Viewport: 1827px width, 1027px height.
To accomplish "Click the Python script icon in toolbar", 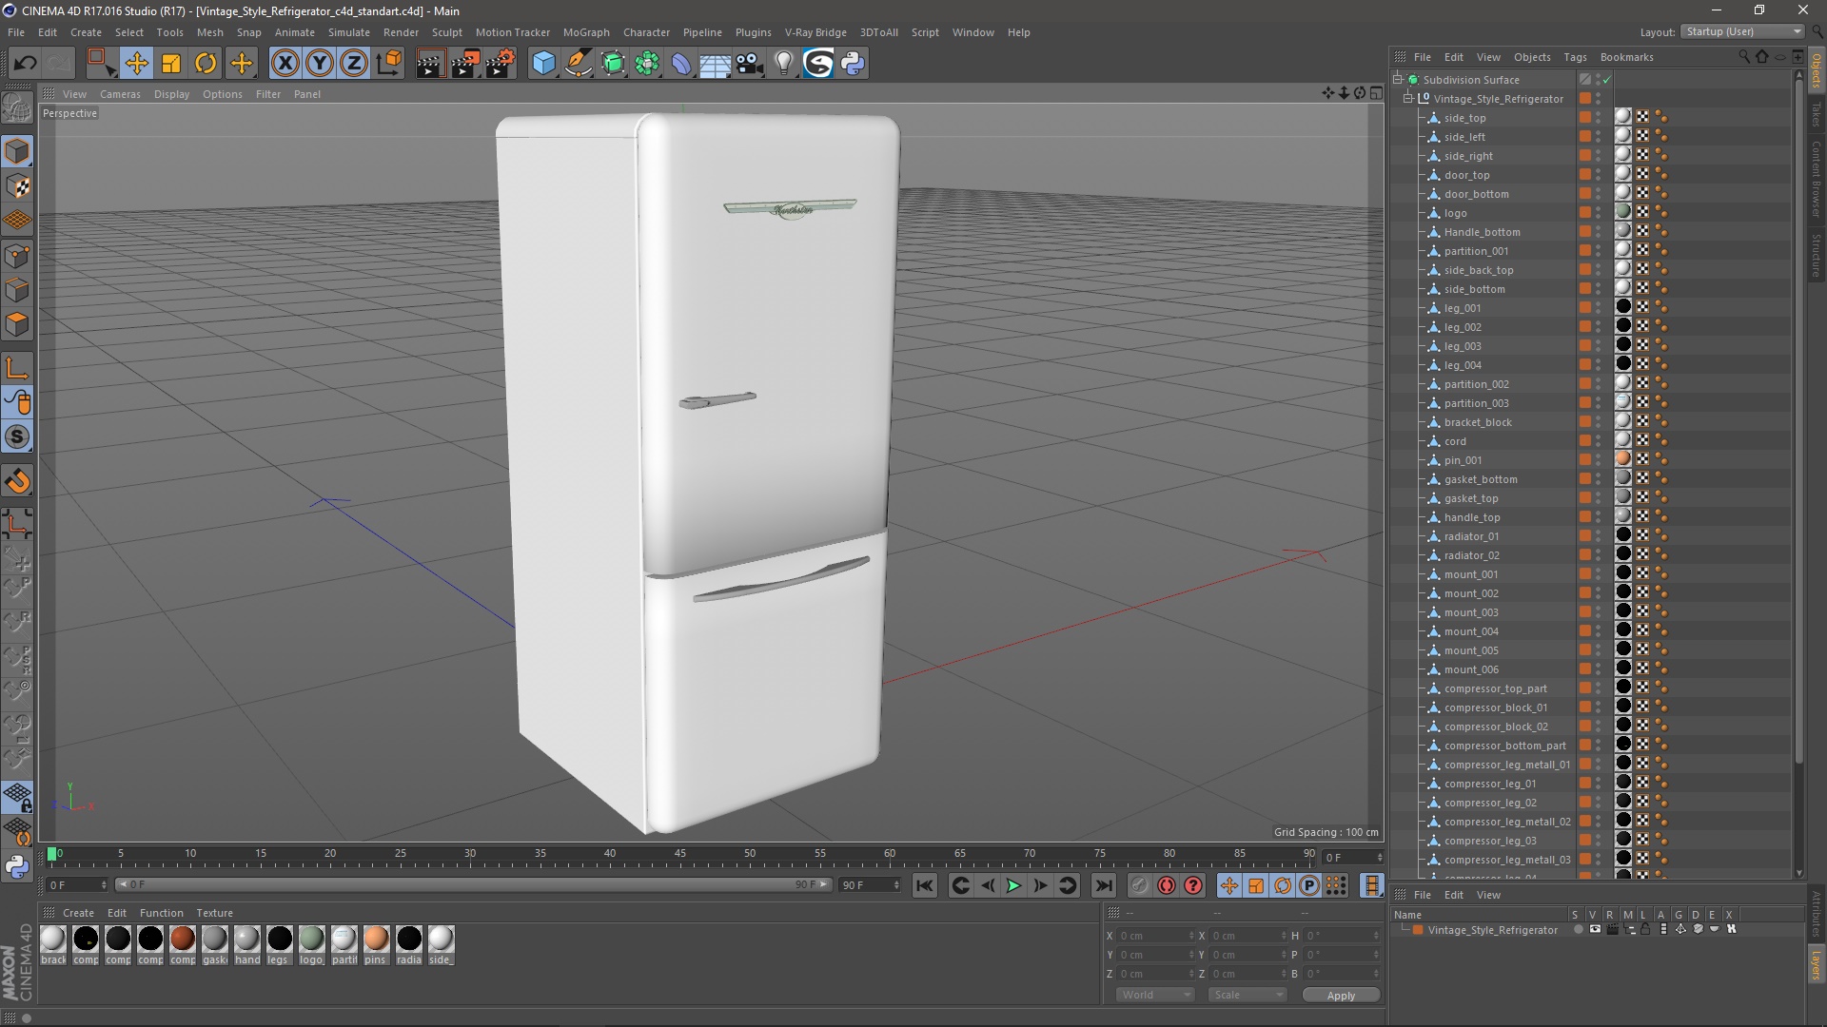I will click(854, 64).
